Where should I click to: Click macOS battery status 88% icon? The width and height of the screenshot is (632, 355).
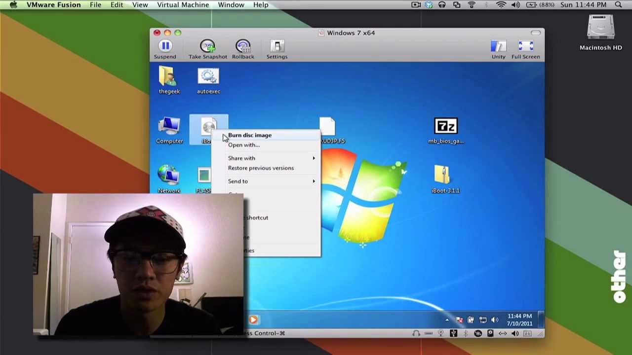[x=540, y=5]
